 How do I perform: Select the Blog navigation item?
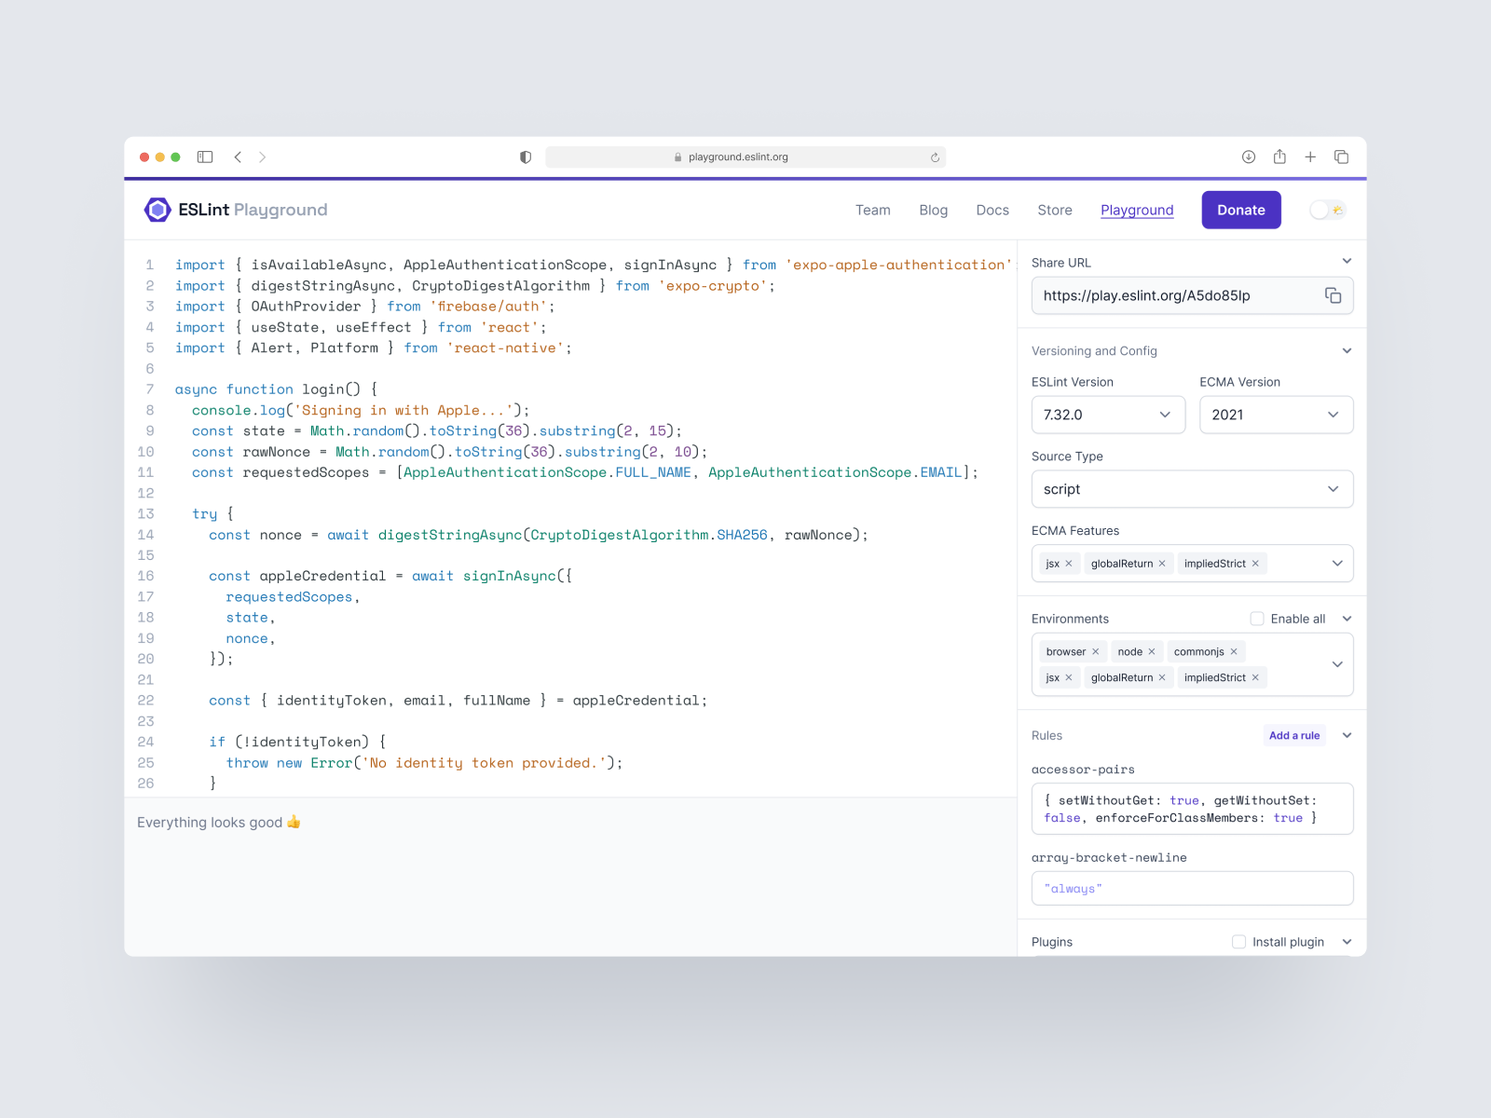pos(934,210)
